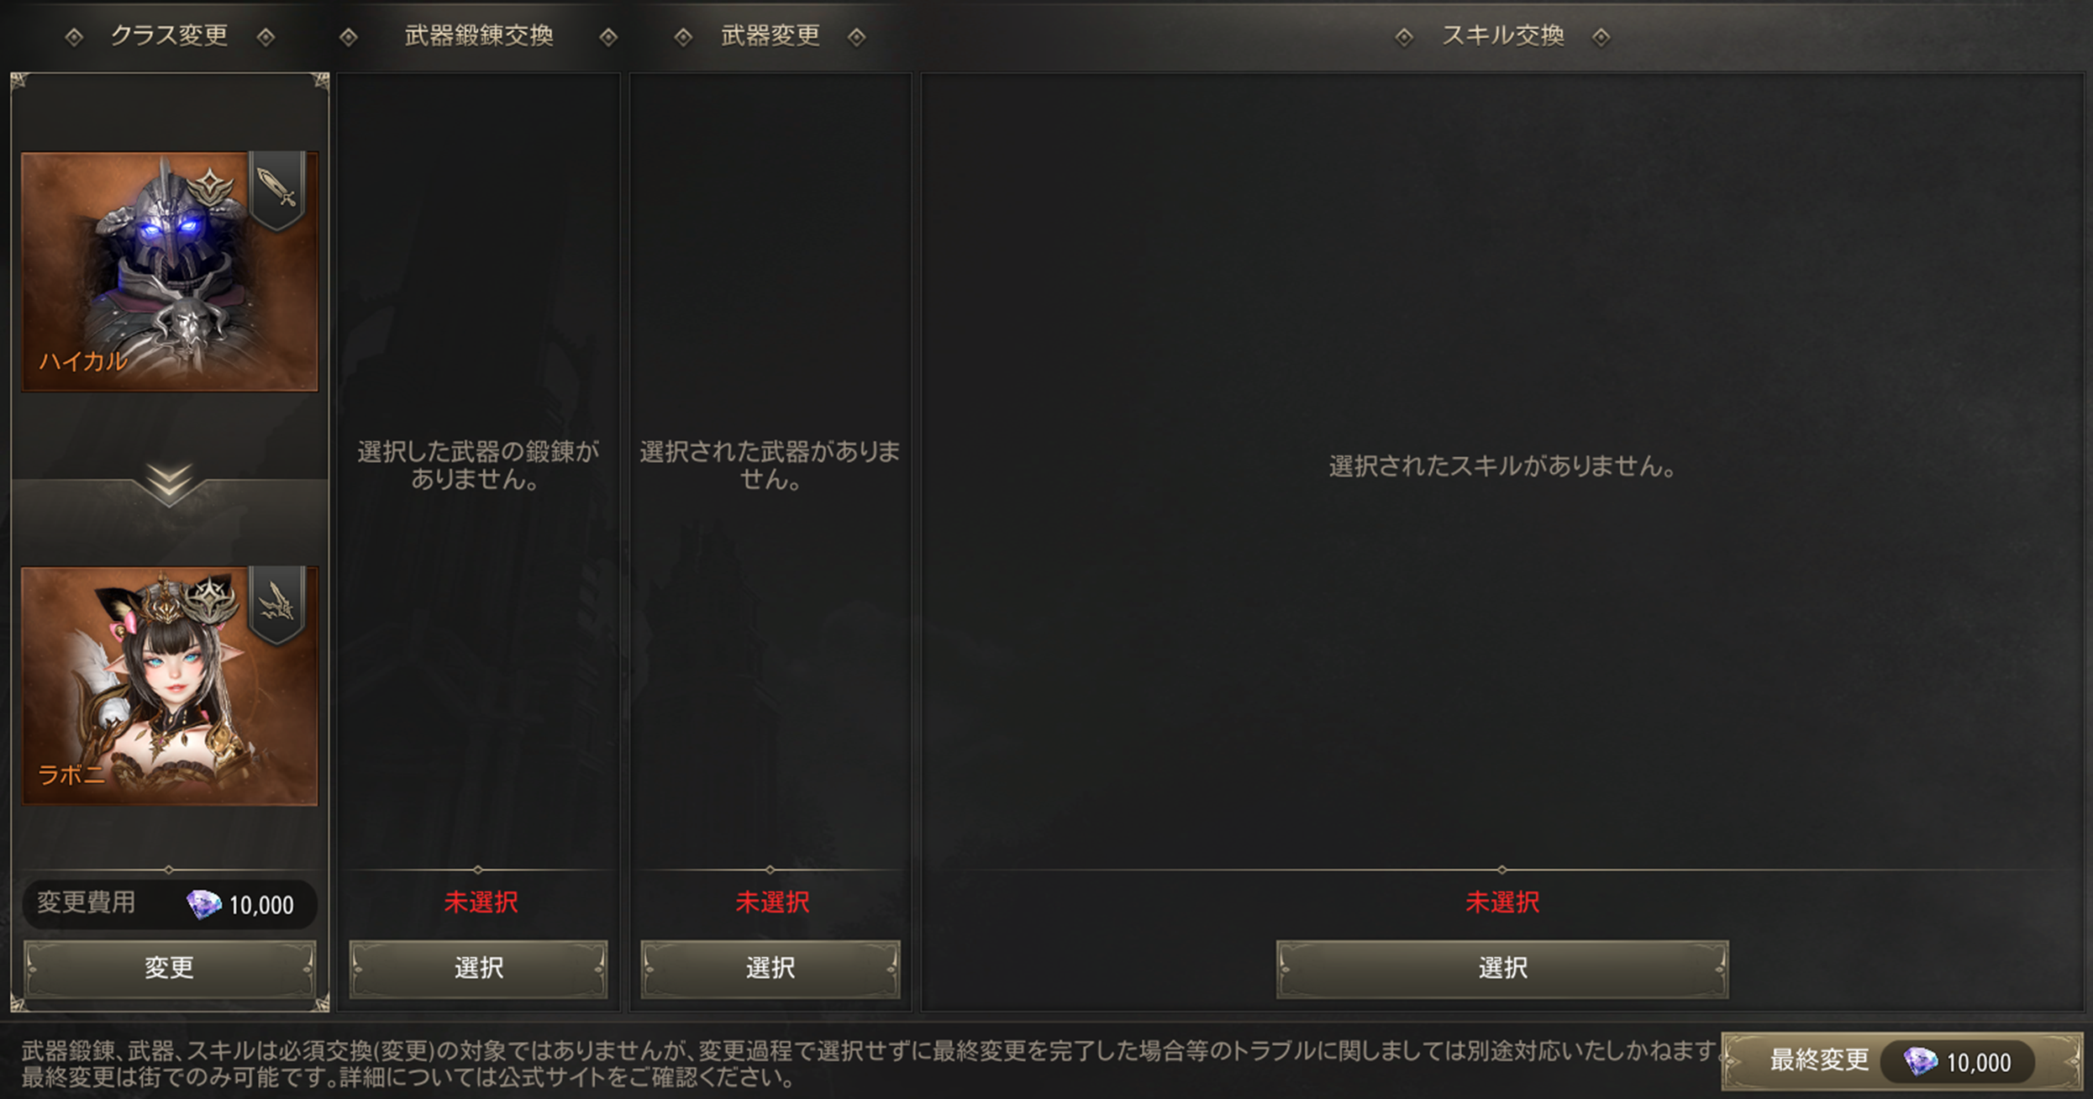Click the gem icon on the 最終変更 button
2093x1099 pixels.
(x=1920, y=1062)
